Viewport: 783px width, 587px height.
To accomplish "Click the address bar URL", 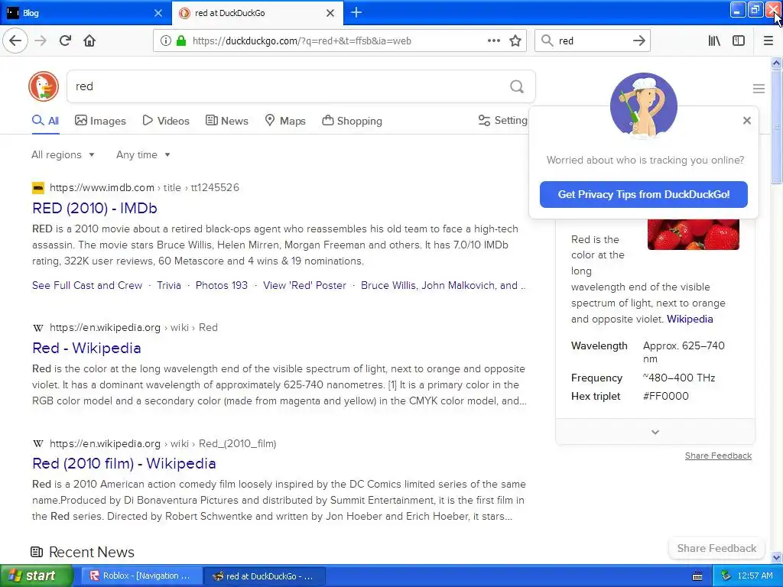I will pyautogui.click(x=301, y=41).
